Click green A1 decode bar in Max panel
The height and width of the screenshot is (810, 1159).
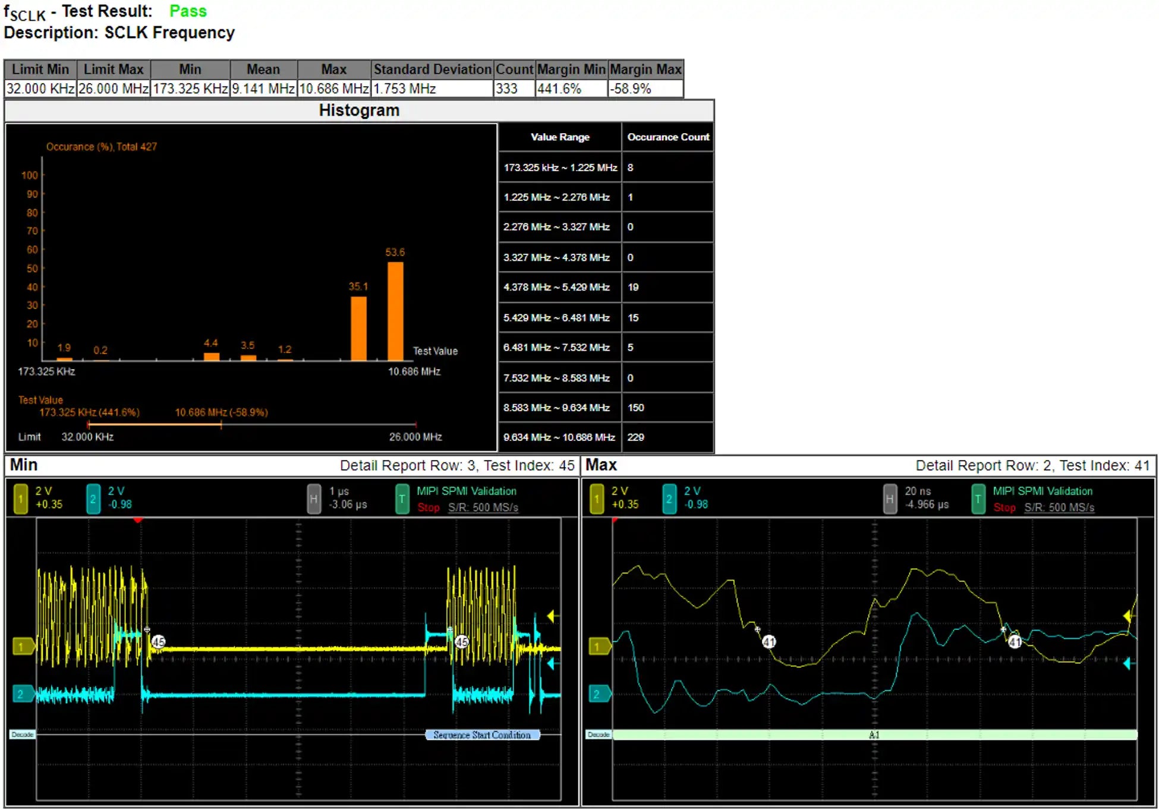coord(874,735)
